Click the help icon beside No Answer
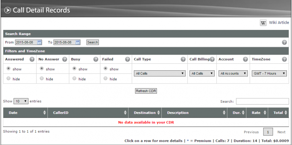 coord(65,59)
